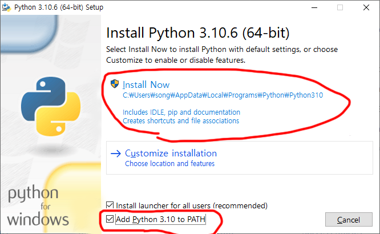Click 'Choose location and features' text

point(169,164)
